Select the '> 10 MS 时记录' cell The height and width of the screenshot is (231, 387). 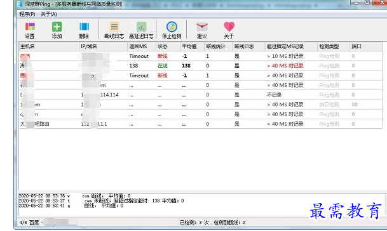tap(285, 56)
